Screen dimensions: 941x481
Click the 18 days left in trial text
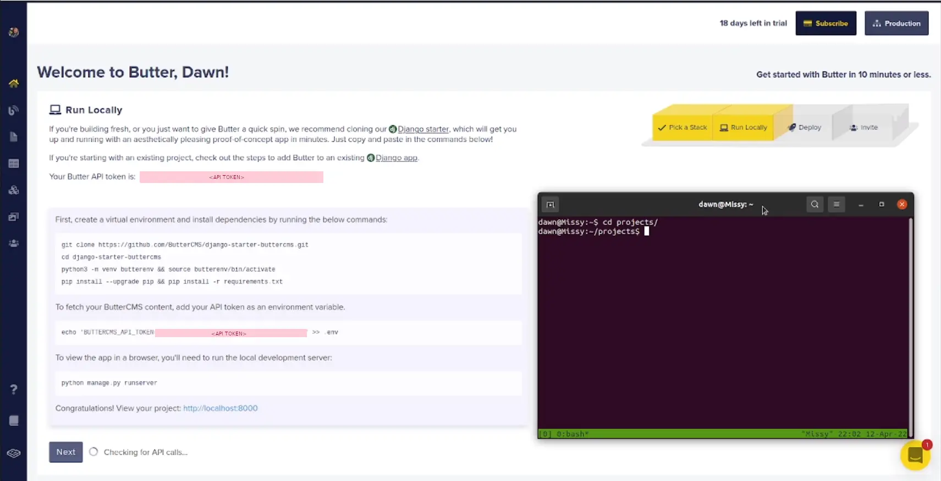[x=753, y=23]
